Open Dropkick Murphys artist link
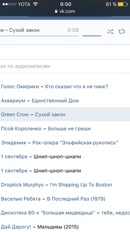The height and width of the screenshot is (232, 130). [22, 185]
